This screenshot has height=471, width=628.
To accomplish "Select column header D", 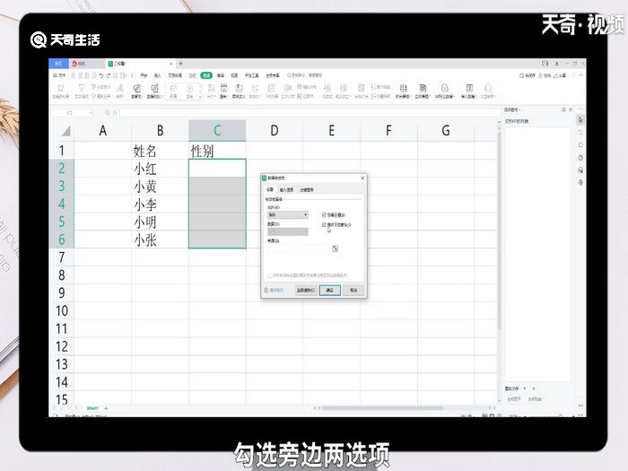I will [275, 131].
